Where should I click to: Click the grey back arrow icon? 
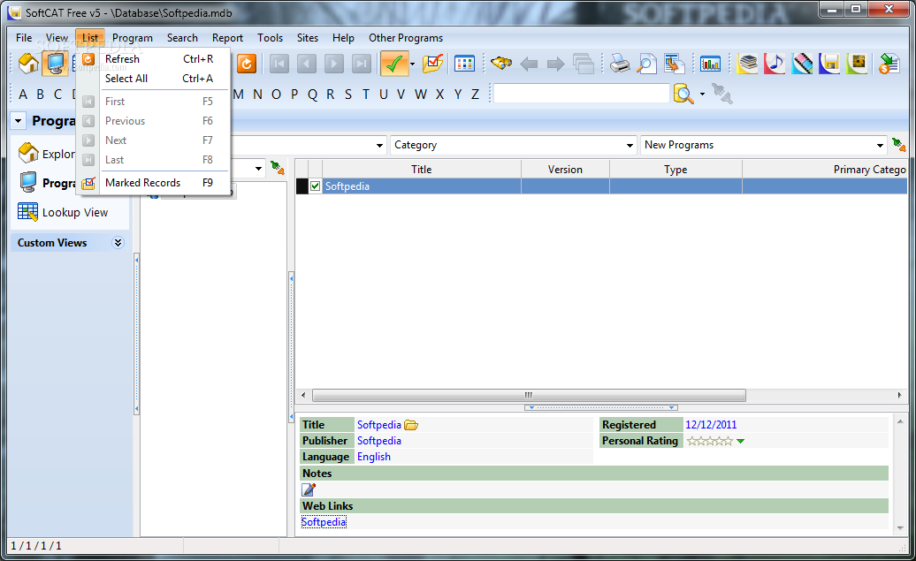(529, 64)
